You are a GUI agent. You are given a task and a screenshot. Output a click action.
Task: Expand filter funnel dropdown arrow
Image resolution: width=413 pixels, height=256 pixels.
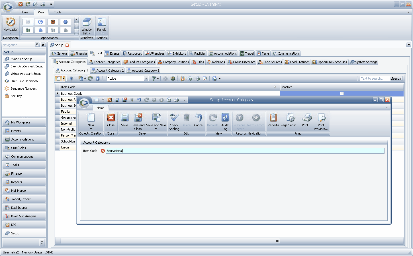[158, 79]
